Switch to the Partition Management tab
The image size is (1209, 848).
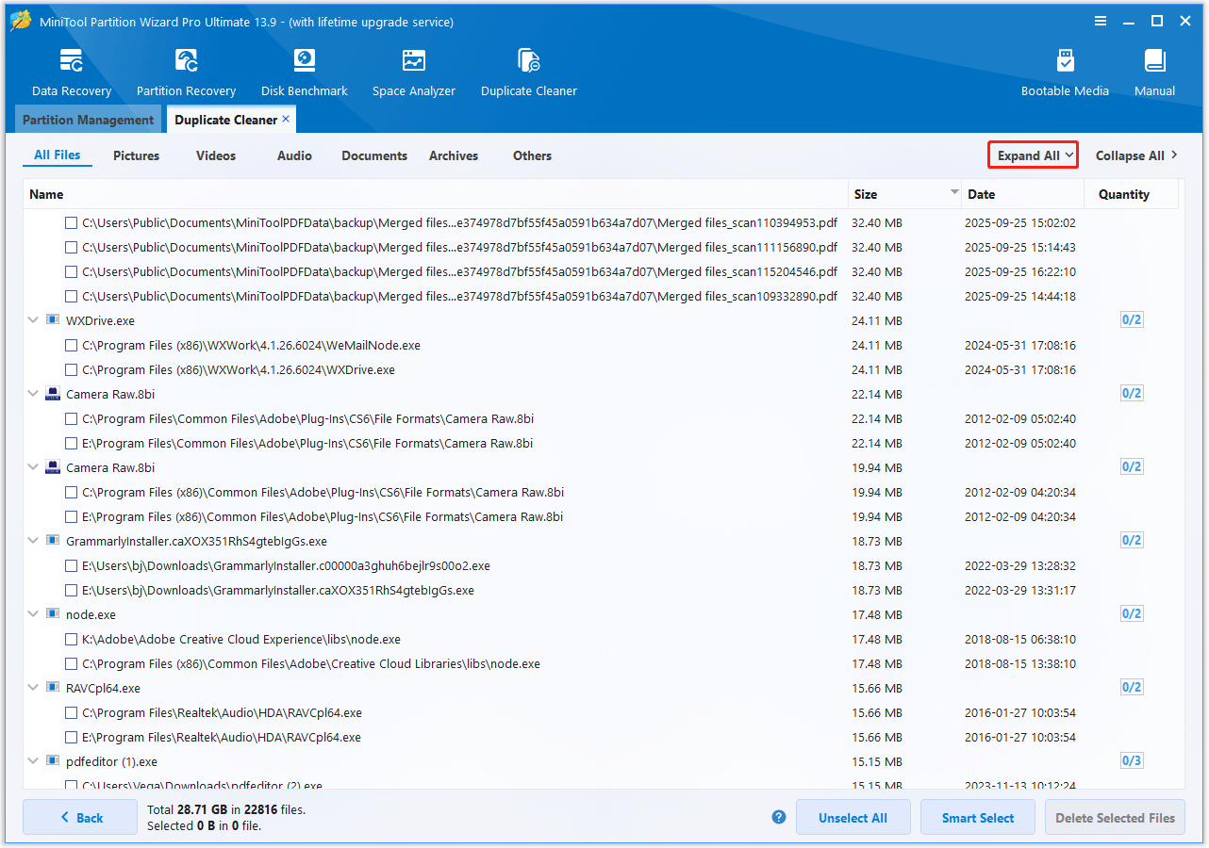click(x=88, y=120)
